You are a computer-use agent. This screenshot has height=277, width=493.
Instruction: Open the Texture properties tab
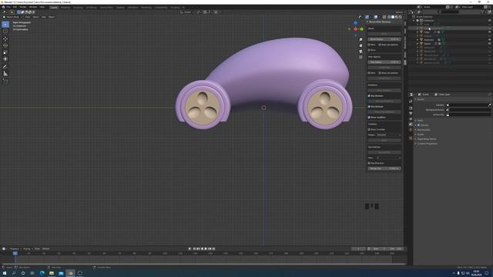[x=411, y=138]
